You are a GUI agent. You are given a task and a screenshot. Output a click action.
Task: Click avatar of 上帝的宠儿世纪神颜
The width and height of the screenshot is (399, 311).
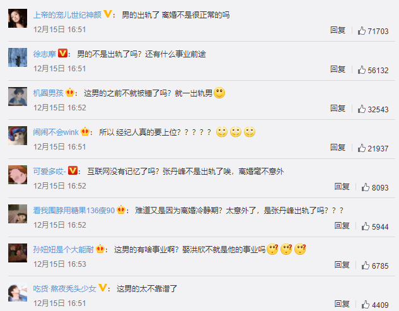(18, 18)
